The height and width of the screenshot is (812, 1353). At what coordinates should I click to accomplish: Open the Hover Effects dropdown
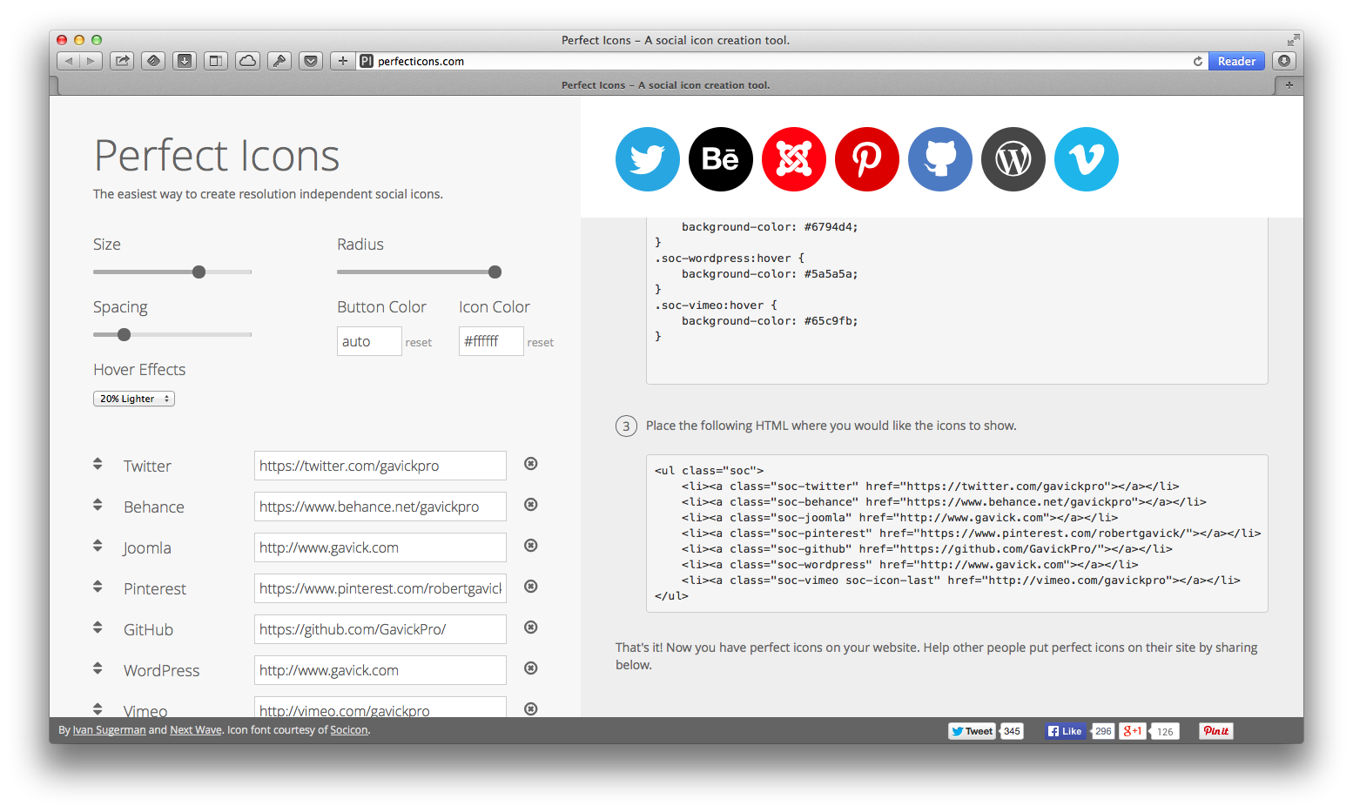134,399
